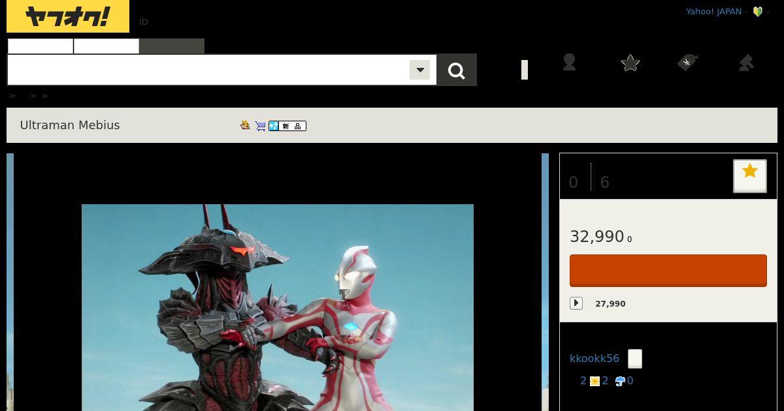The width and height of the screenshot is (784, 411).
Task: Click the white button beside kkookk56
Action: 635,359
